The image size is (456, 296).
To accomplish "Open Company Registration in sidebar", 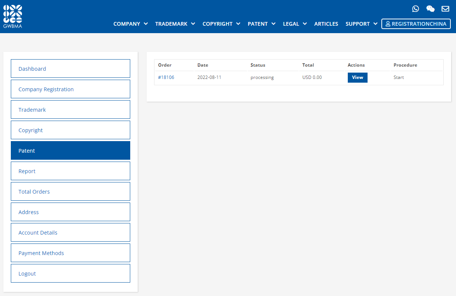I will click(x=71, y=89).
